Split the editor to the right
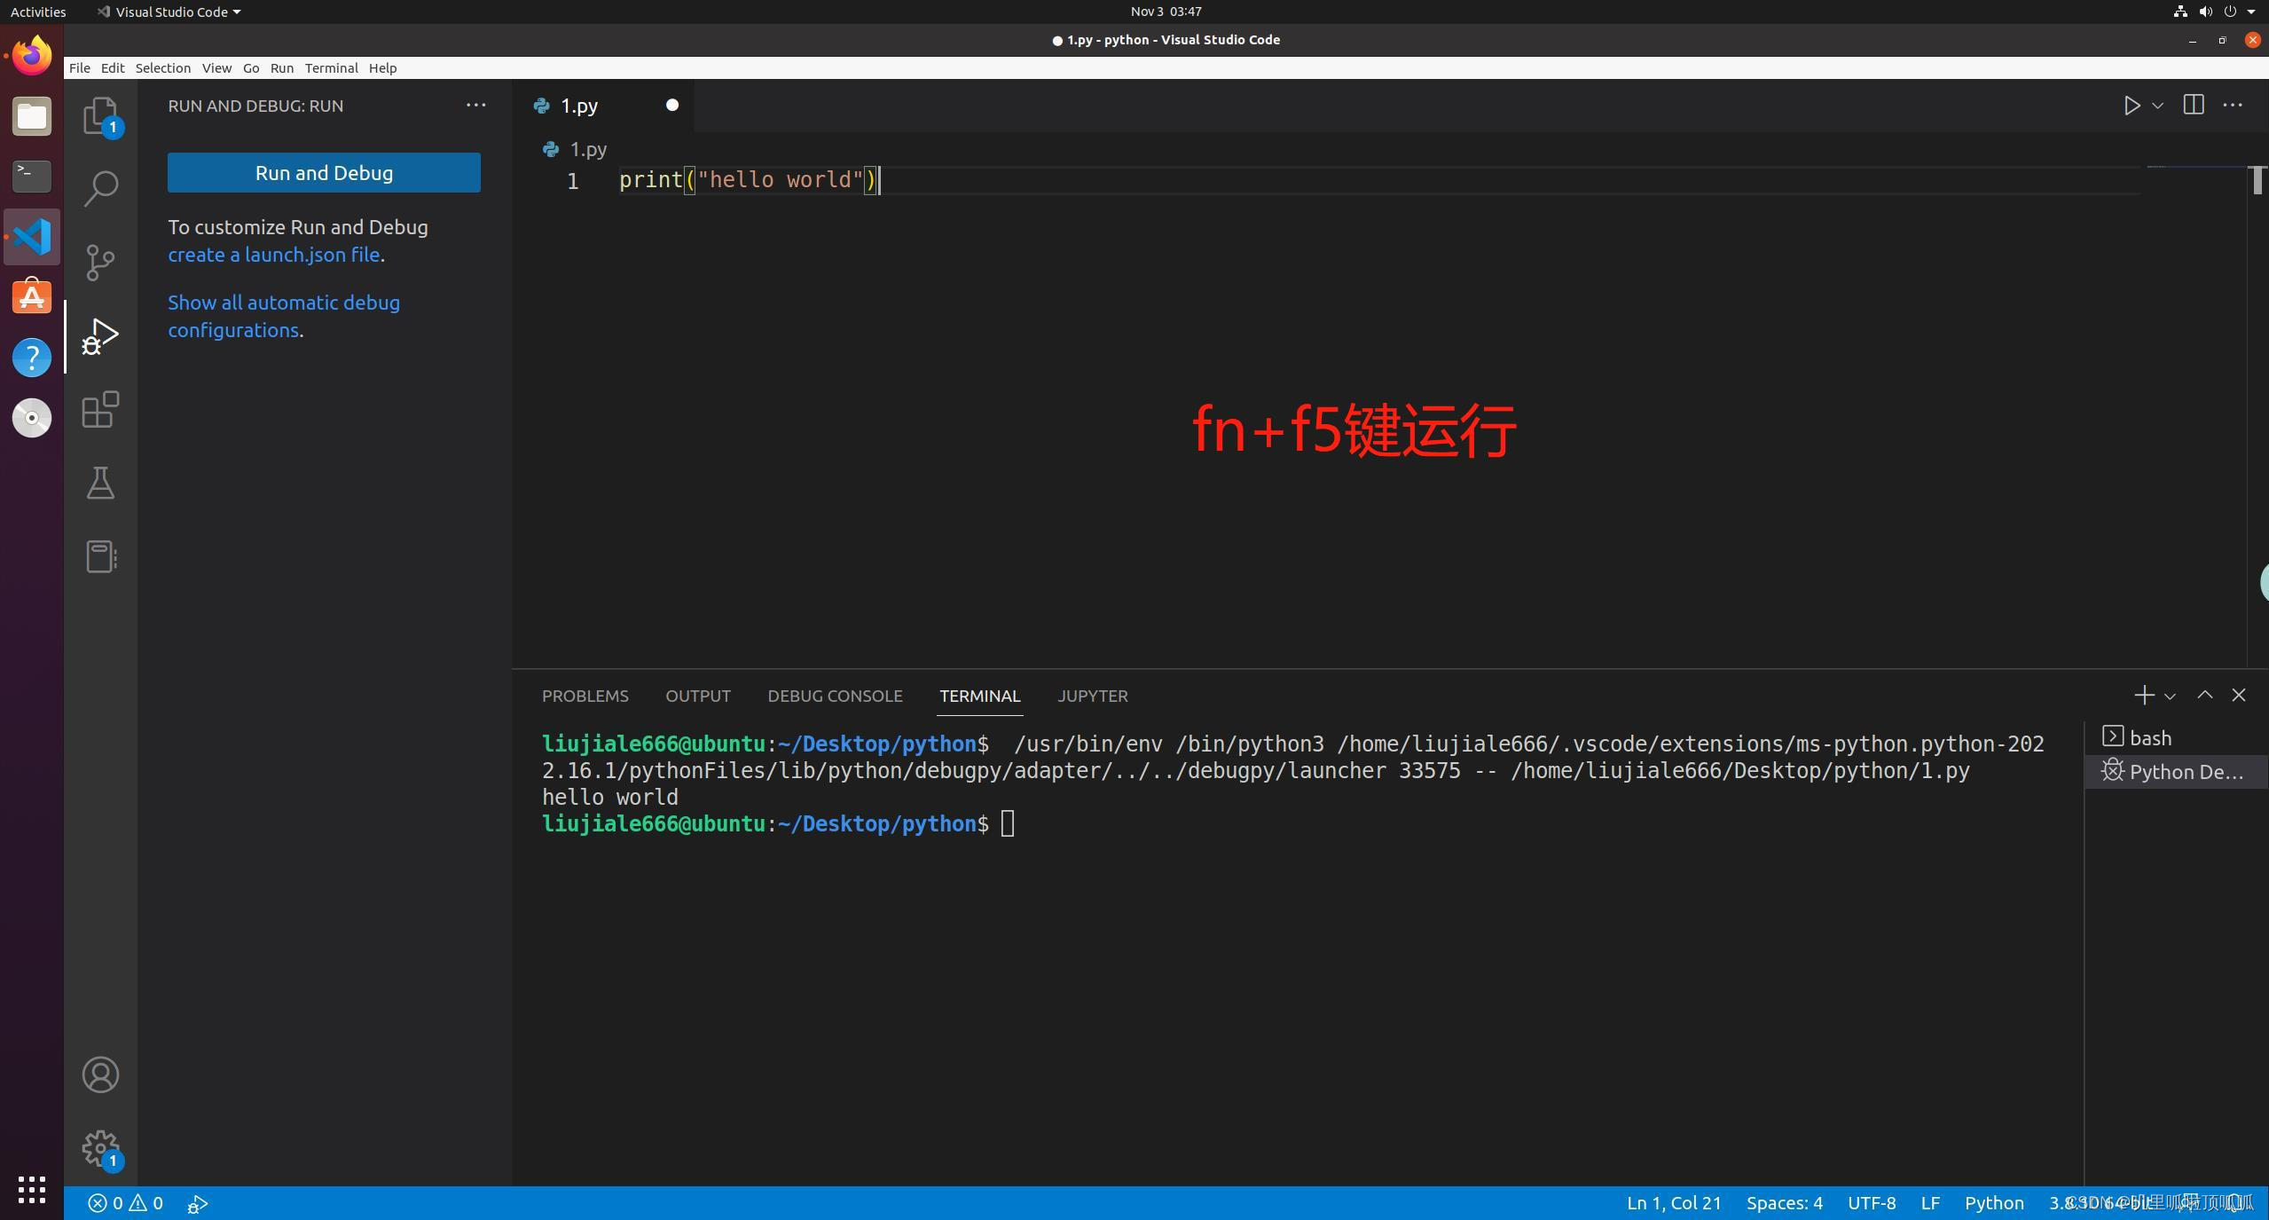 pos(2193,106)
